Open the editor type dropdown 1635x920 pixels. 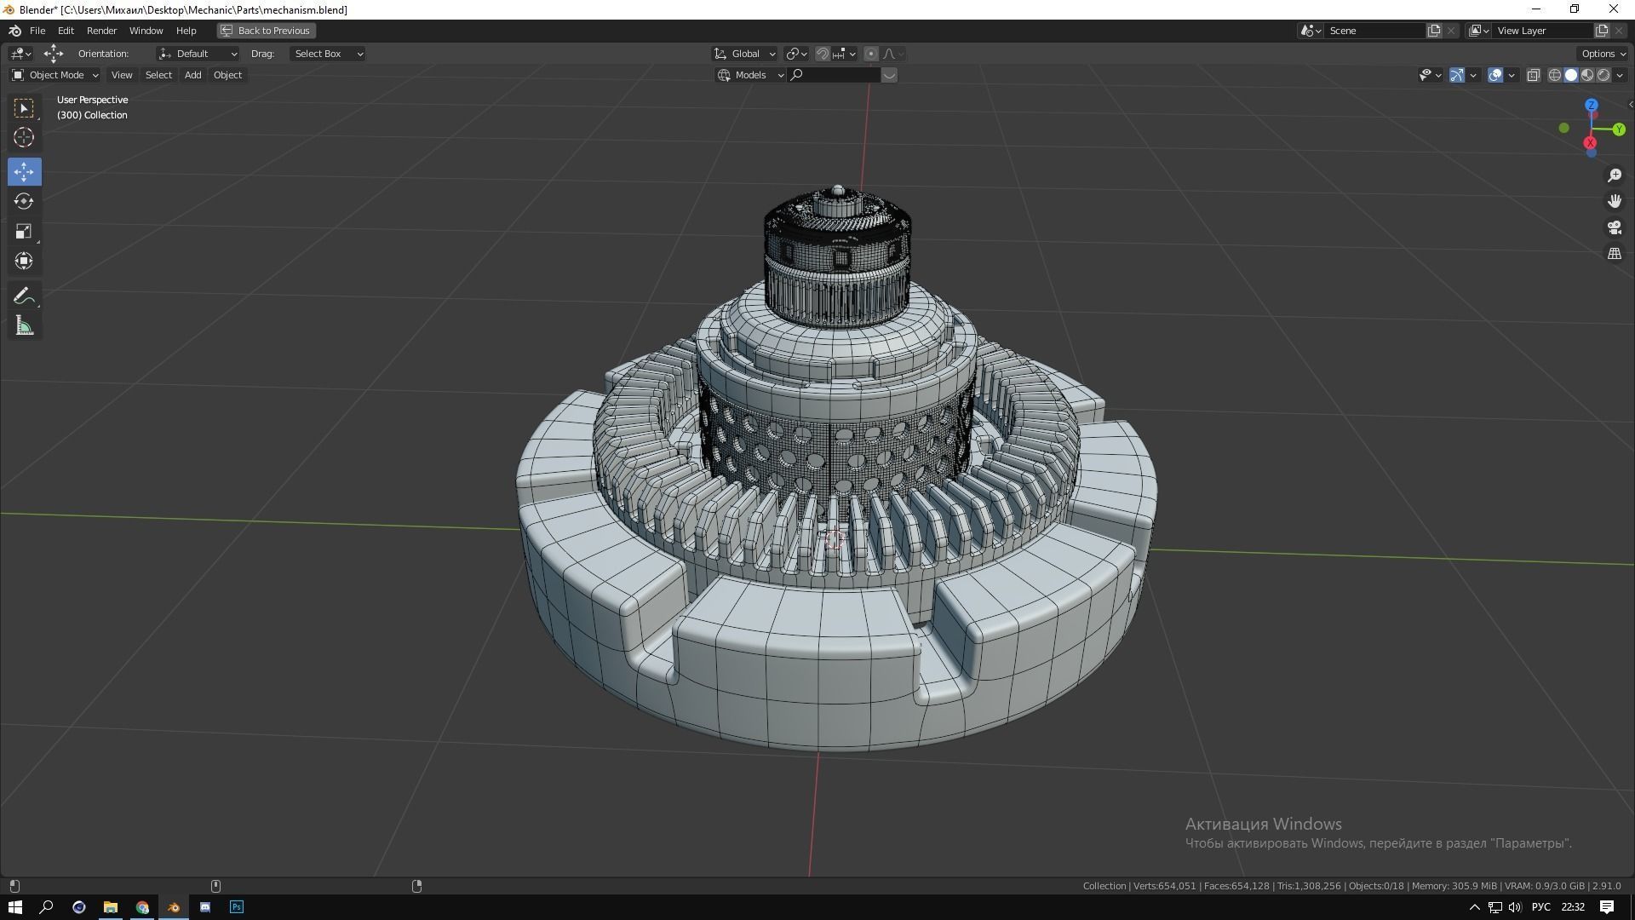pos(21,54)
